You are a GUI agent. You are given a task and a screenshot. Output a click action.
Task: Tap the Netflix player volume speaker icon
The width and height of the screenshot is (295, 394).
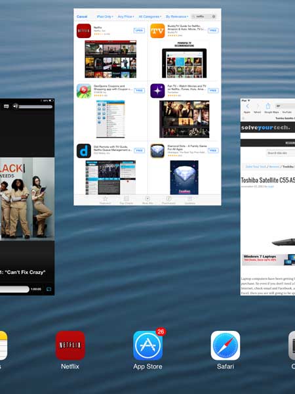click(15, 106)
